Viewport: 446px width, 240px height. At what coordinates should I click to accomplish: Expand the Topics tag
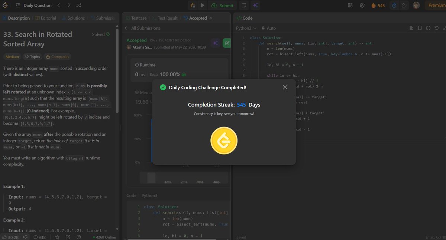32,57
